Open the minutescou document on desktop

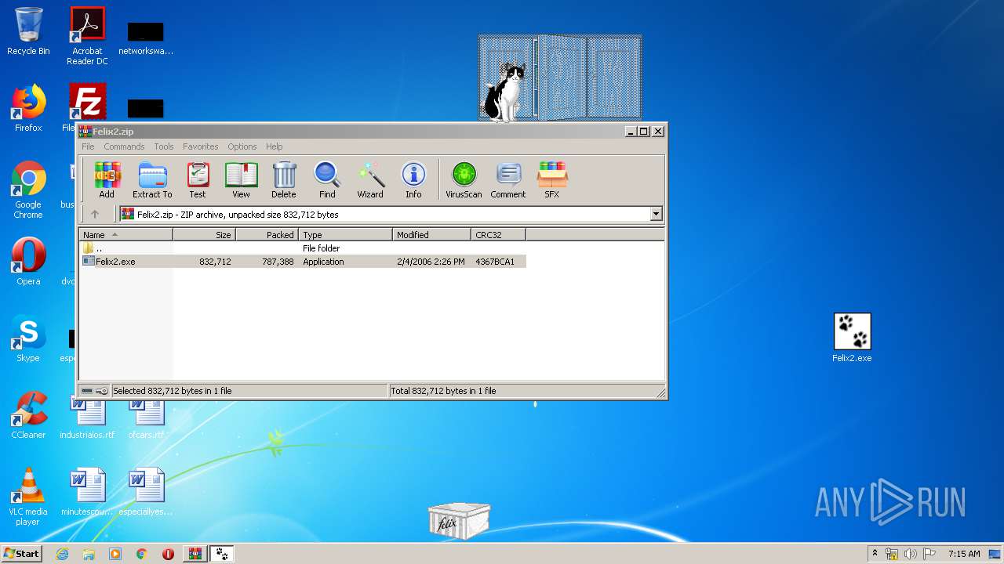(x=87, y=492)
